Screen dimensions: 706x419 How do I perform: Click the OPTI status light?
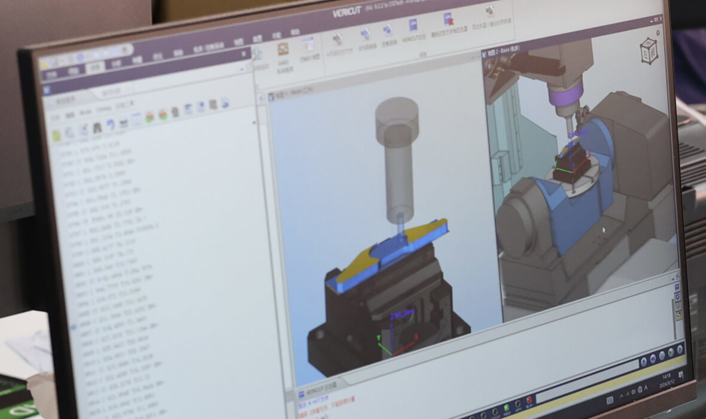518,404
